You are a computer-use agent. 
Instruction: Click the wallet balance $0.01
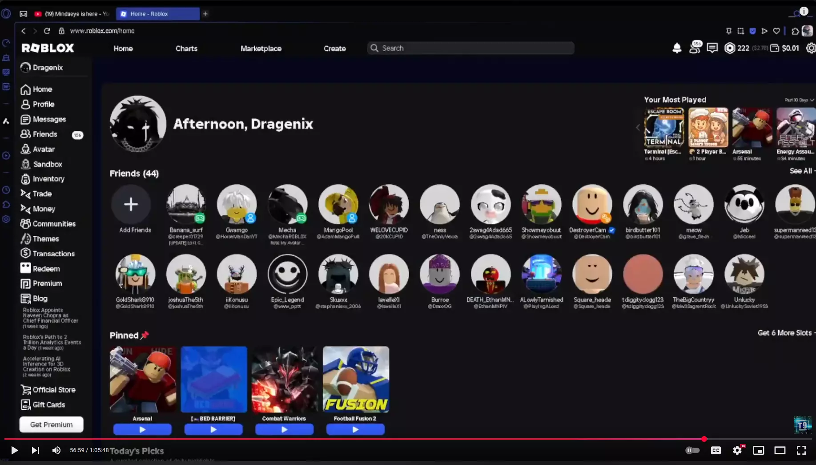pos(785,48)
